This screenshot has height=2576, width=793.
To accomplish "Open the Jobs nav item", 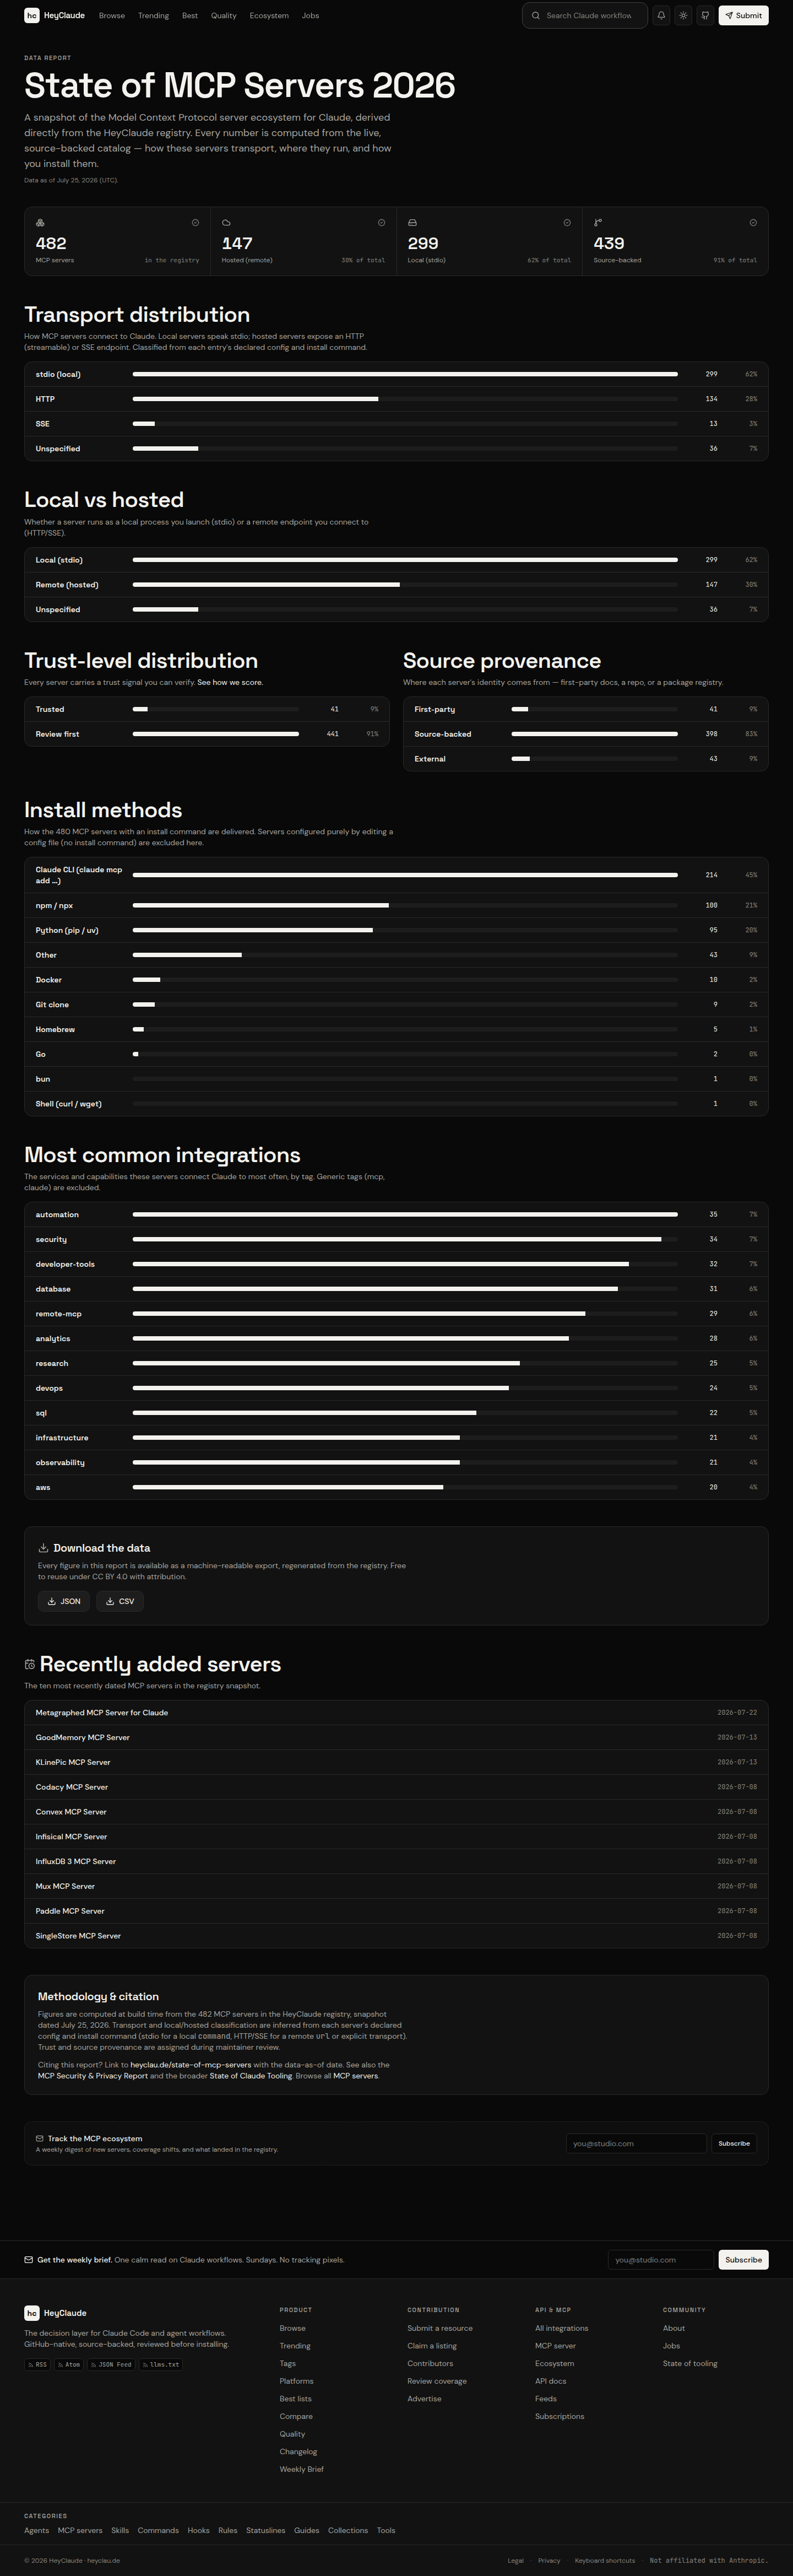I will [311, 16].
